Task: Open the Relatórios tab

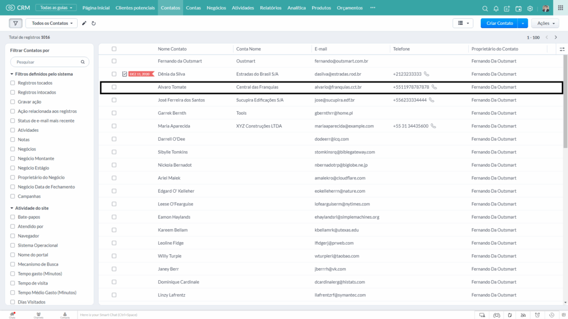Action: point(271,8)
